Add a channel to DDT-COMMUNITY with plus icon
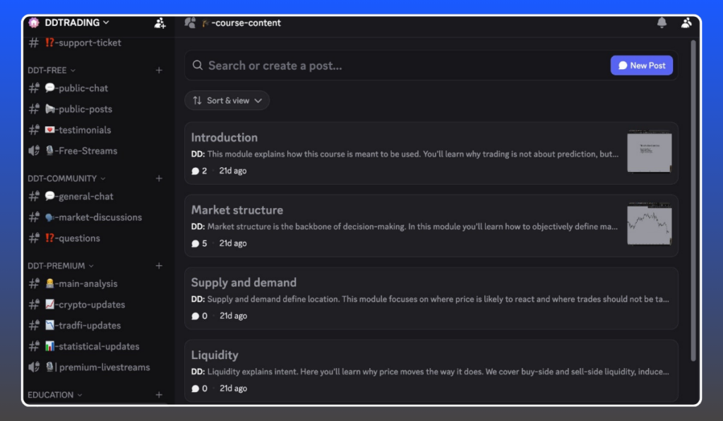Screen dimensions: 723x421 (159, 178)
